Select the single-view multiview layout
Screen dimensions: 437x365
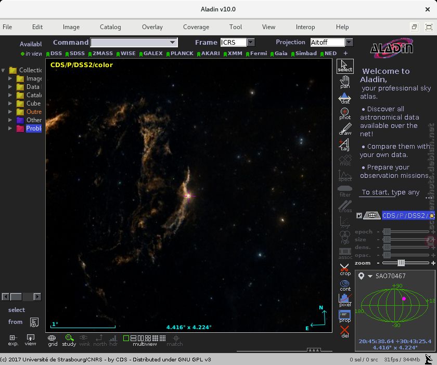click(x=126, y=338)
